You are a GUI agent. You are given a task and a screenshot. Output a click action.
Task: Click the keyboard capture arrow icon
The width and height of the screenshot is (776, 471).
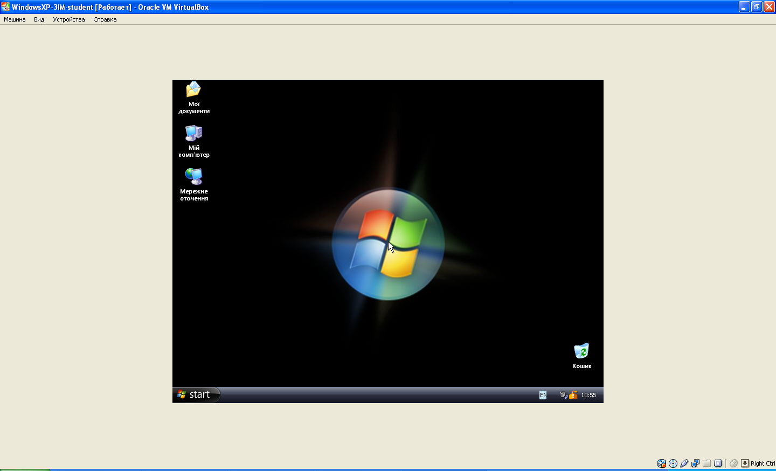pyautogui.click(x=745, y=463)
